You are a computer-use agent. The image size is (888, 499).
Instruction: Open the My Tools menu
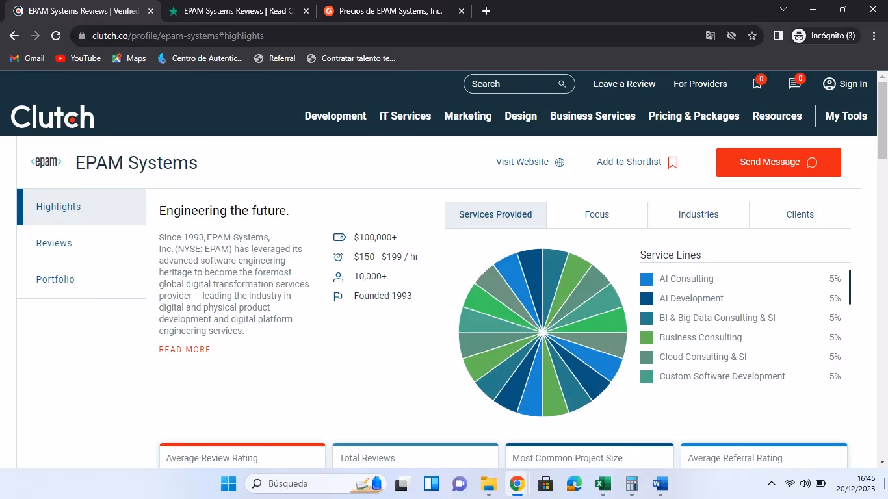pyautogui.click(x=846, y=116)
